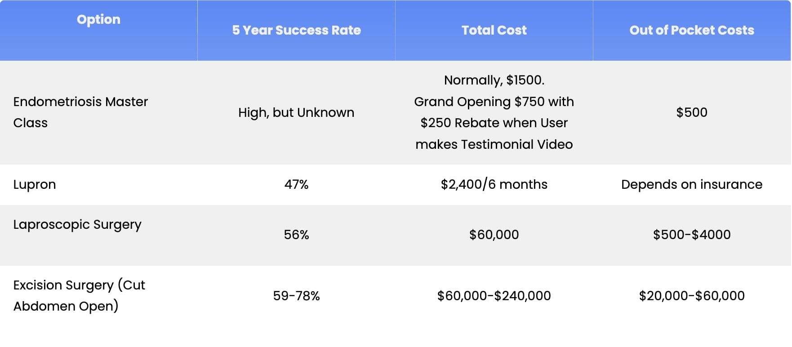Select the 59-78% success rate cell
Image resolution: width=792 pixels, height=347 pixels.
(296, 296)
